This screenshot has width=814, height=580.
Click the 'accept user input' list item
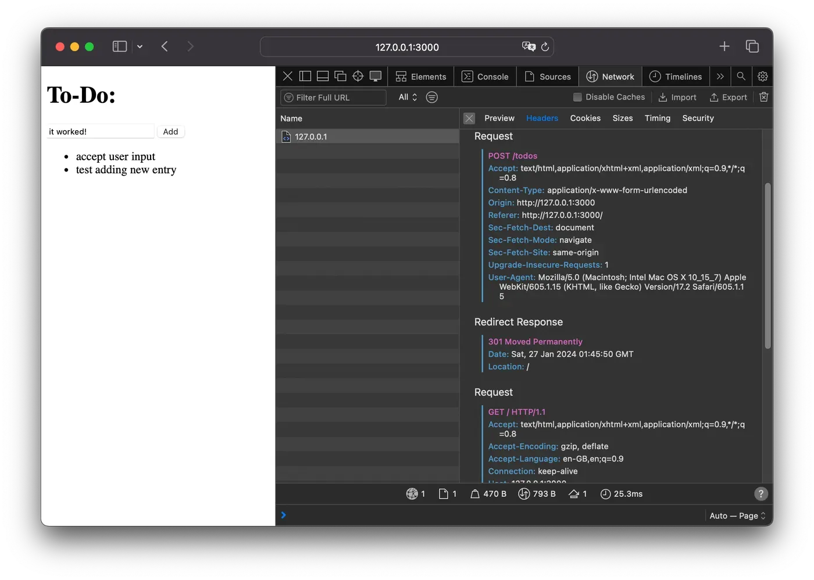pos(116,156)
